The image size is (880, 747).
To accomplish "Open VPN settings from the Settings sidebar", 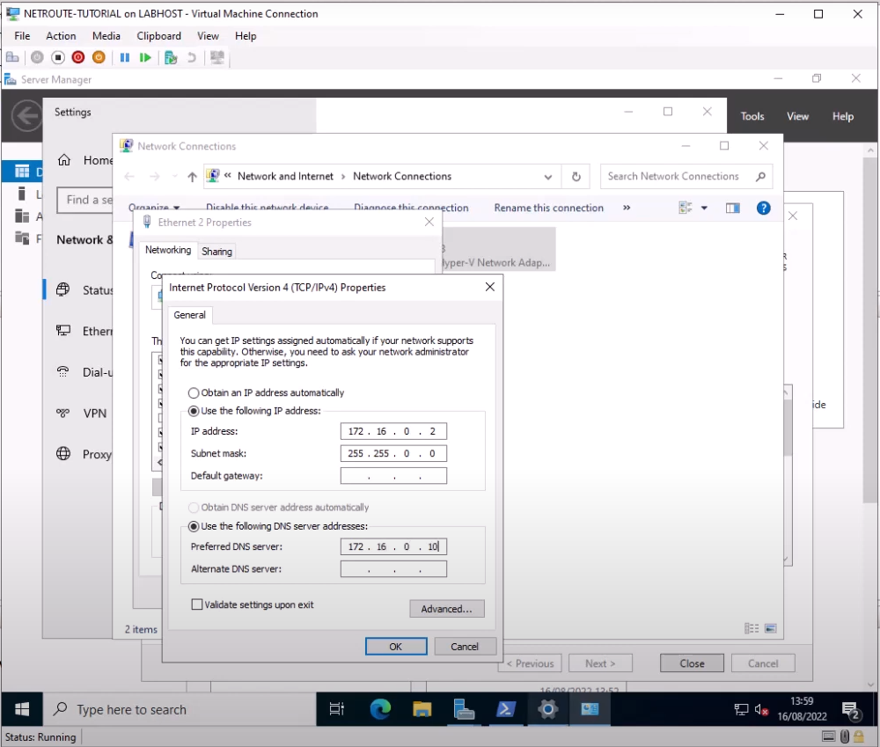I will (94, 413).
